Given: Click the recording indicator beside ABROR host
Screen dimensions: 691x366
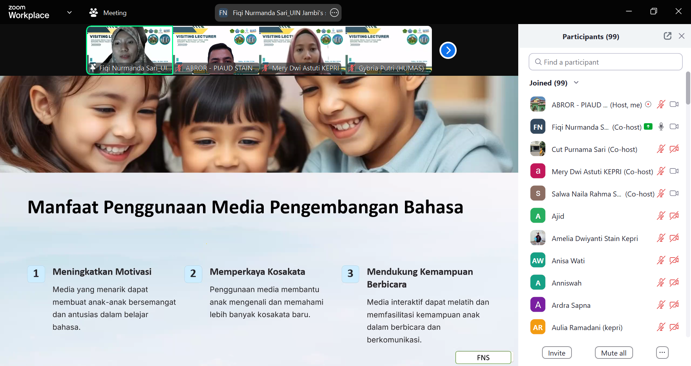Looking at the screenshot, I should [648, 105].
